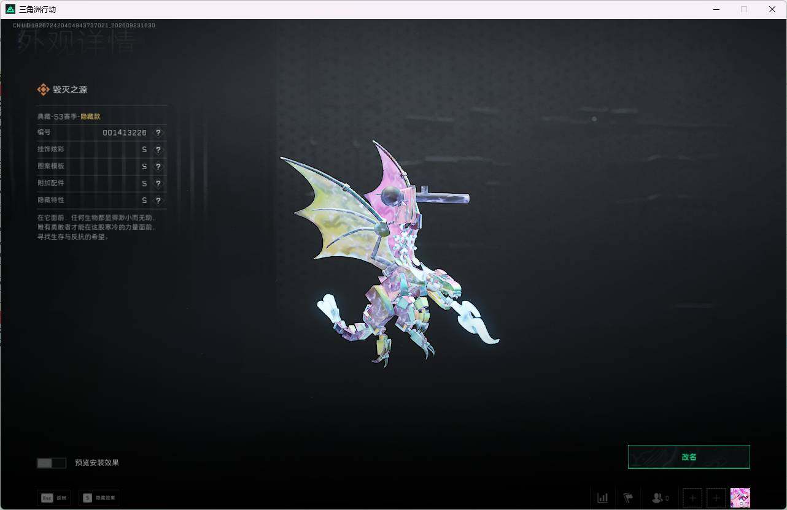Click the question mark beside 编号

point(158,133)
